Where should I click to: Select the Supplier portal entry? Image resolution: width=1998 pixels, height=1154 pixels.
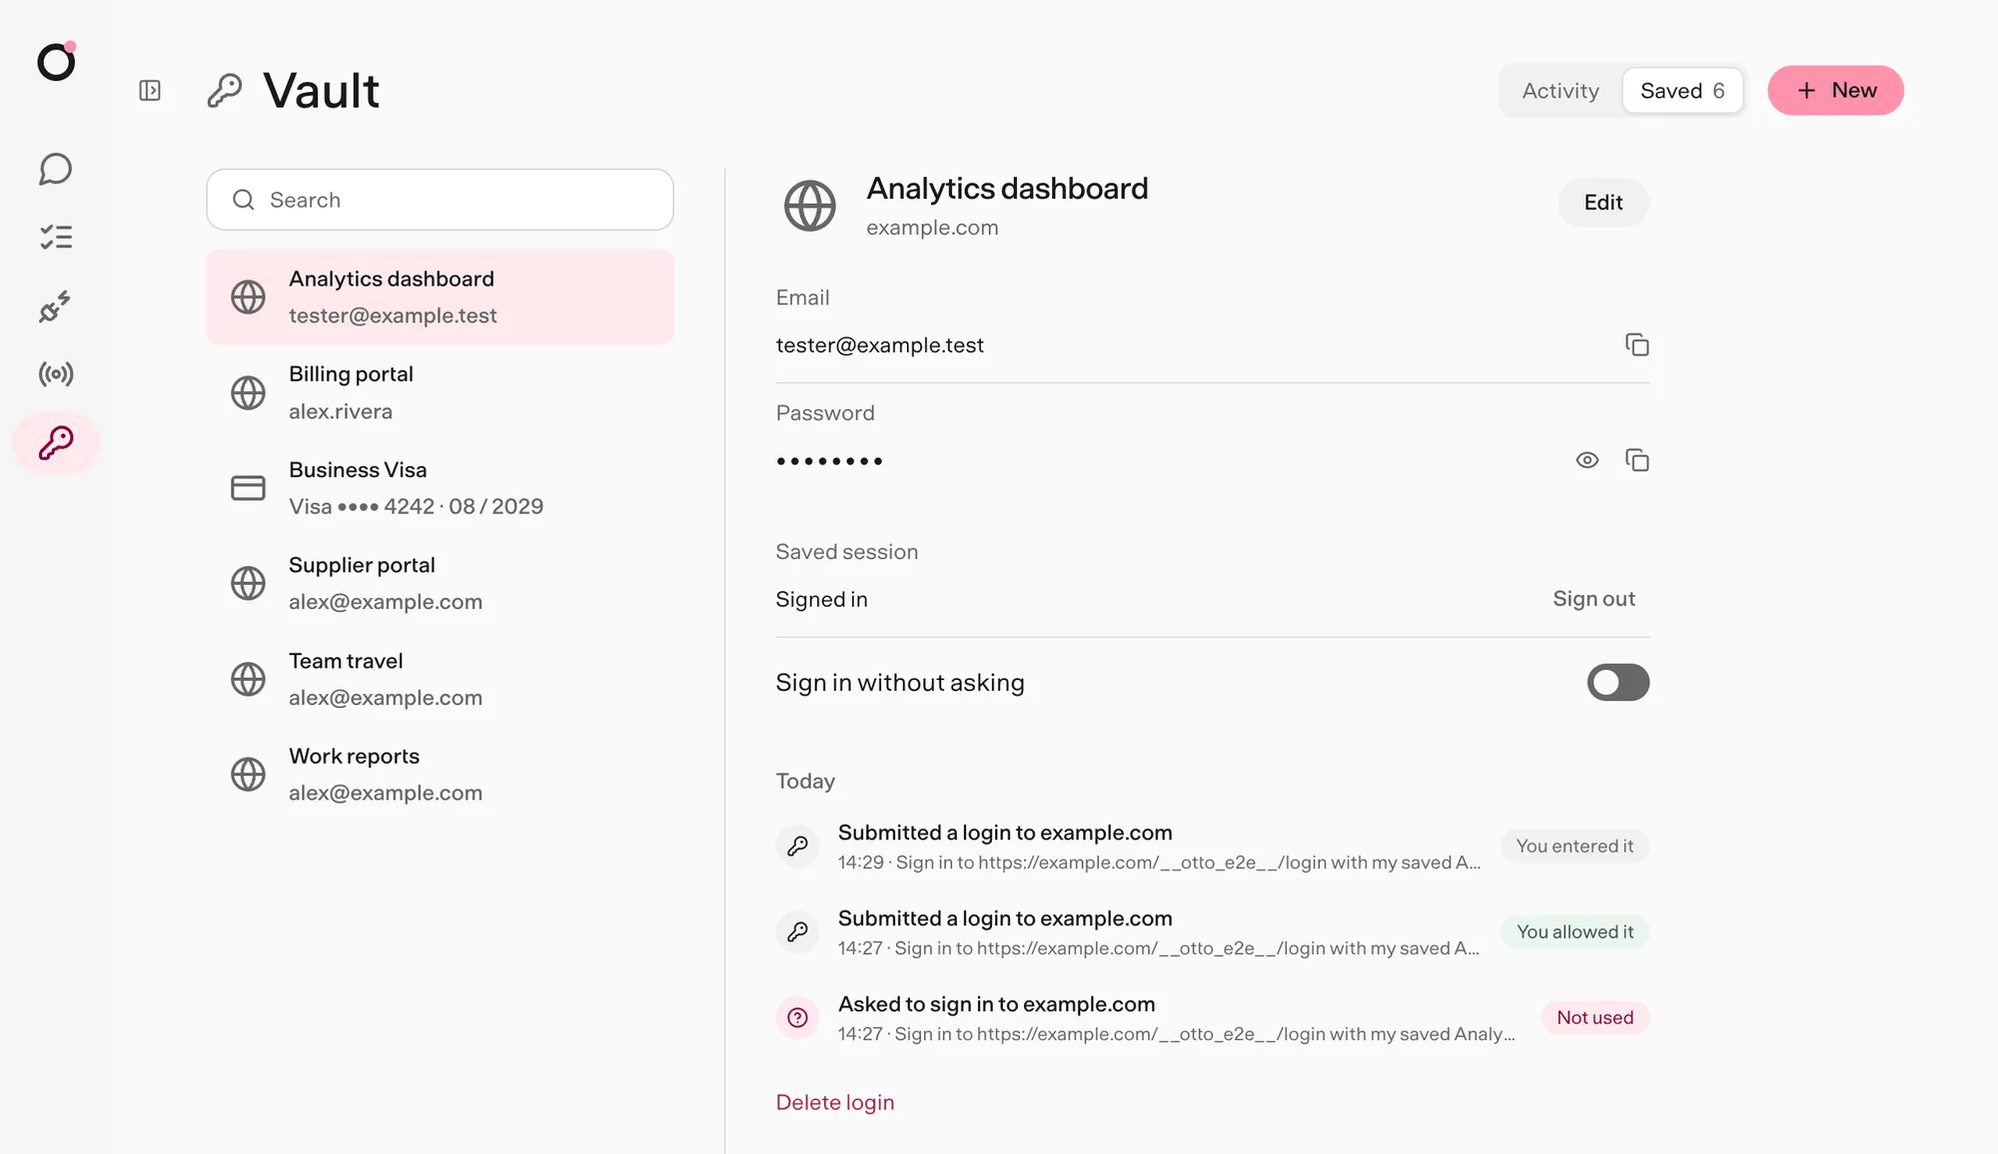(x=440, y=583)
